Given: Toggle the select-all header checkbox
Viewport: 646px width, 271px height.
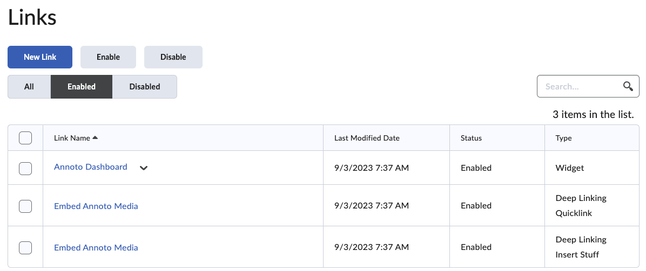Looking at the screenshot, I should (x=25, y=138).
